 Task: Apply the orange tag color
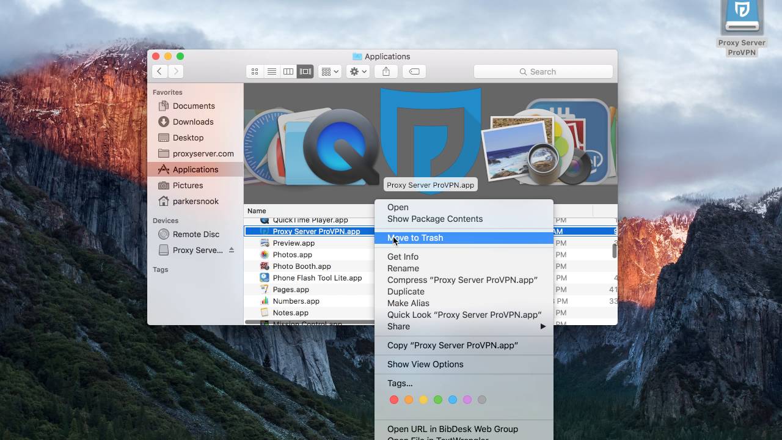click(x=409, y=400)
